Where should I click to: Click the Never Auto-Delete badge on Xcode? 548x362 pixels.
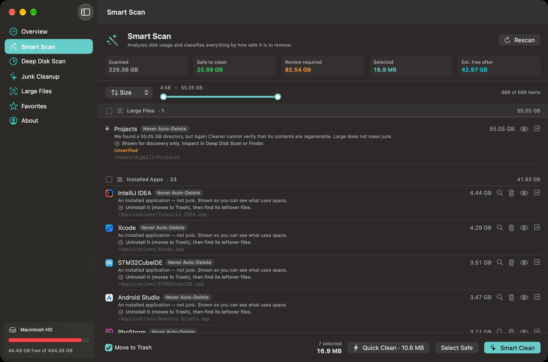tap(163, 228)
